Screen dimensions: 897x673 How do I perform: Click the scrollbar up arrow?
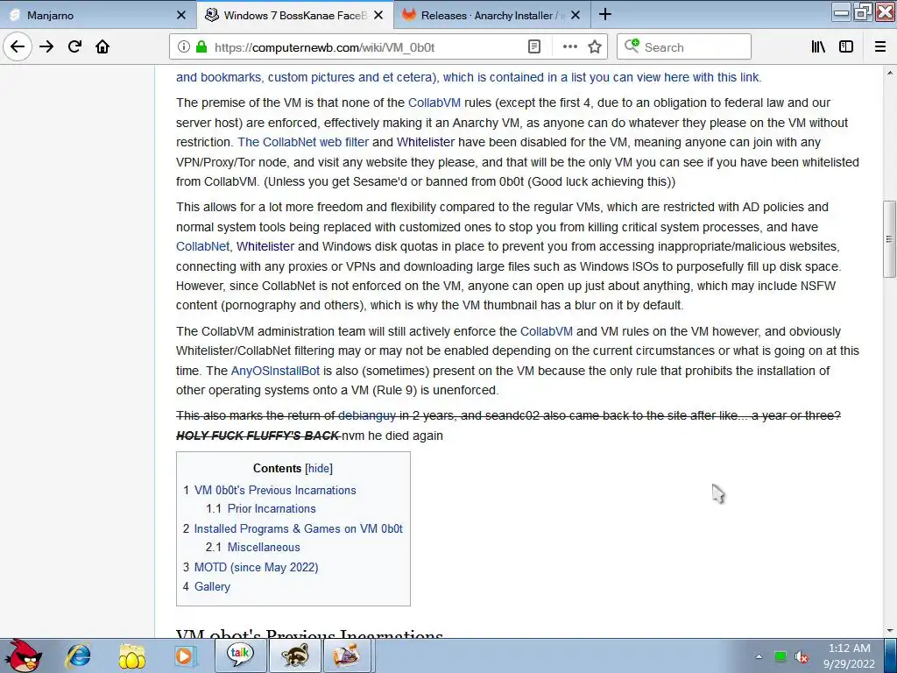click(889, 73)
